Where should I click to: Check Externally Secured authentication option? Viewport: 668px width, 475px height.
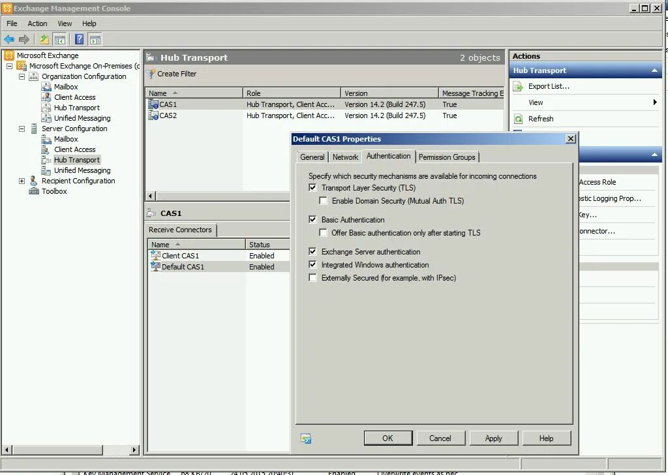312,278
